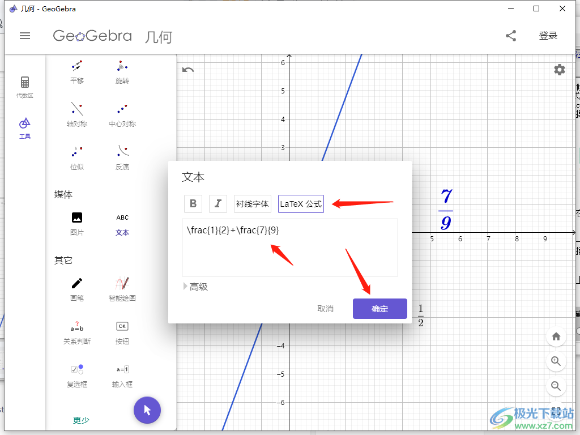The image size is (580, 435).
Task: Select the 文本 ABC text tool
Action: tap(122, 224)
